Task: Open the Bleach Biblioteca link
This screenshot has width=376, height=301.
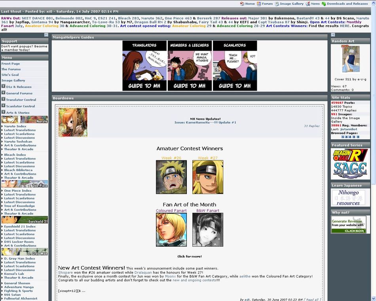Action: [x=18, y=170]
